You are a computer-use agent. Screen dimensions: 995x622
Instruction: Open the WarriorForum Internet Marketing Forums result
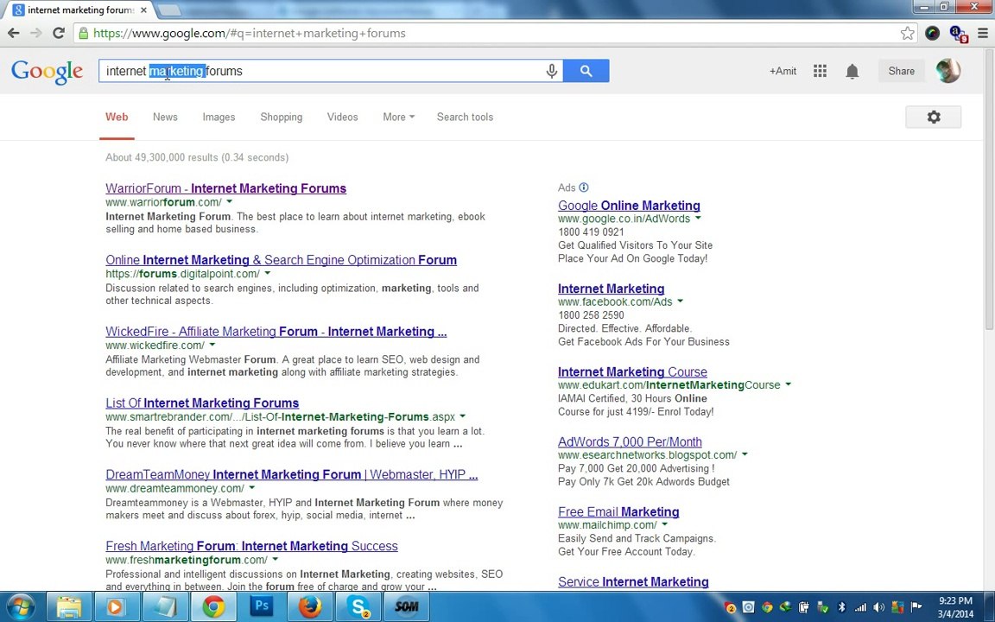tap(226, 188)
